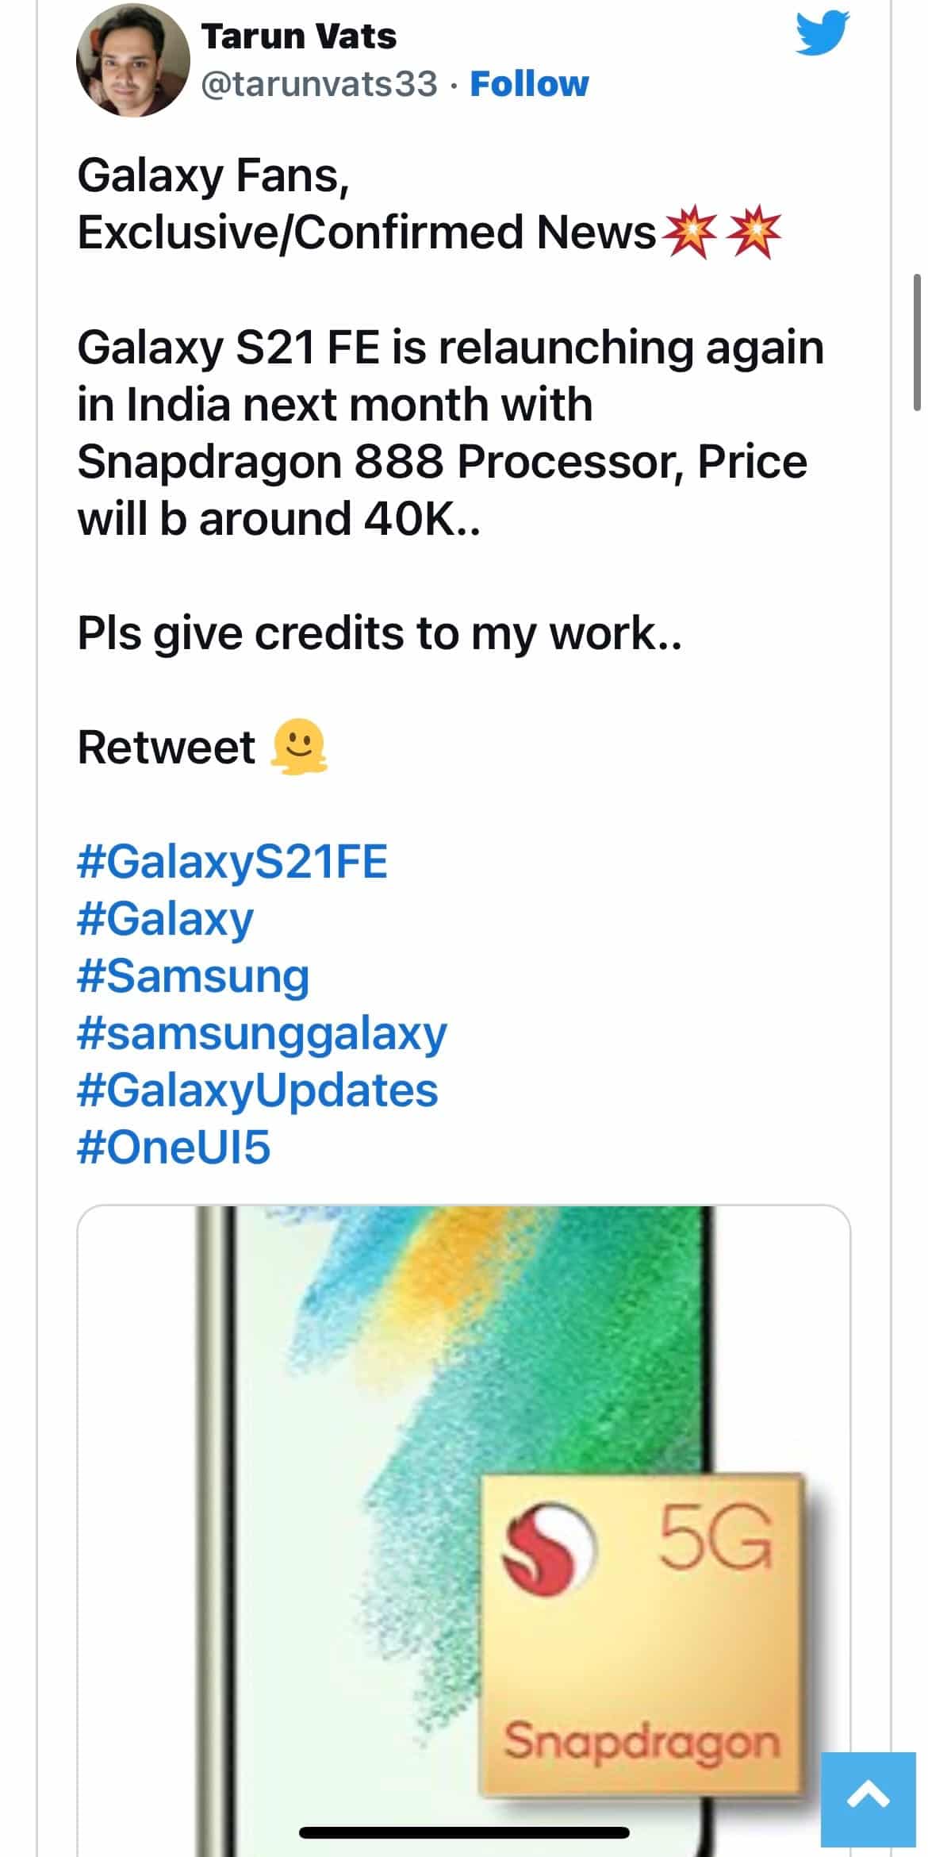
Task: Select the #samsunggalaxy hashtag
Action: (262, 1033)
